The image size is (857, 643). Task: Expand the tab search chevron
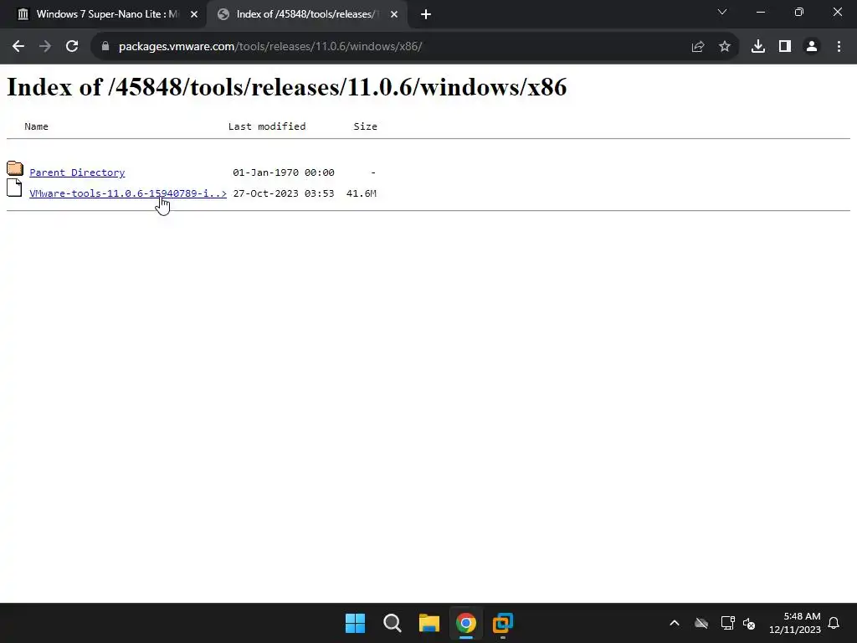722,12
